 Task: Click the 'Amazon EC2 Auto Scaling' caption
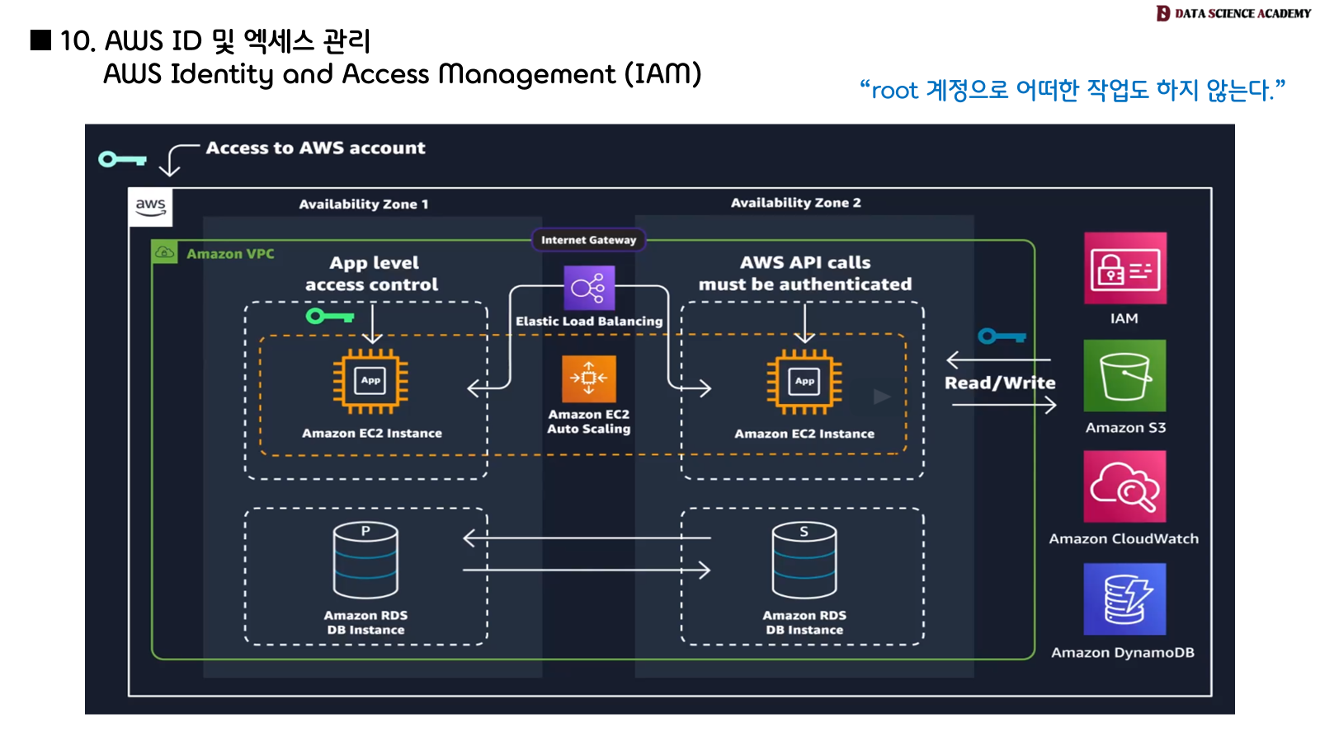(x=589, y=421)
